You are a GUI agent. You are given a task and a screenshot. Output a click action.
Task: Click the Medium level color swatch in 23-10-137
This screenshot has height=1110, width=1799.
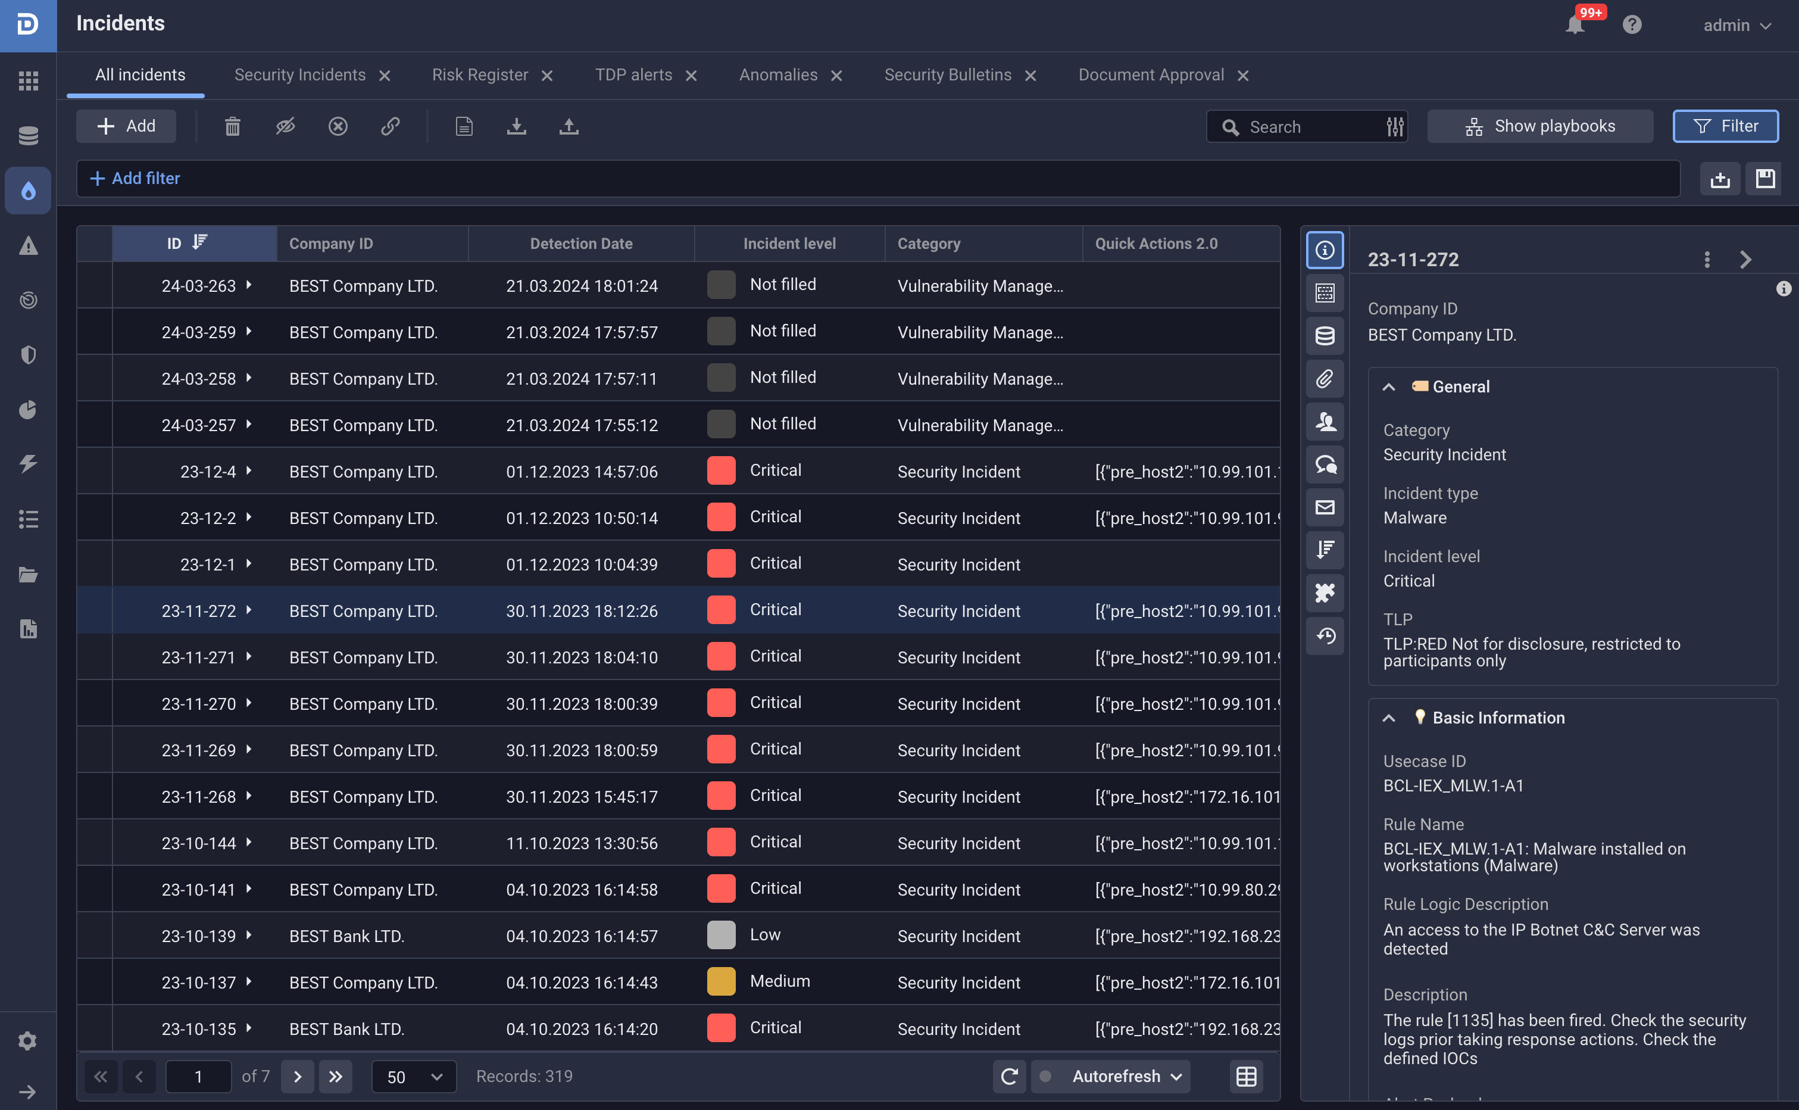coord(722,982)
